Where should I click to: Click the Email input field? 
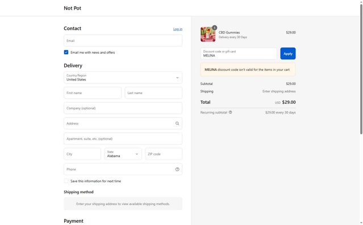pos(123,41)
